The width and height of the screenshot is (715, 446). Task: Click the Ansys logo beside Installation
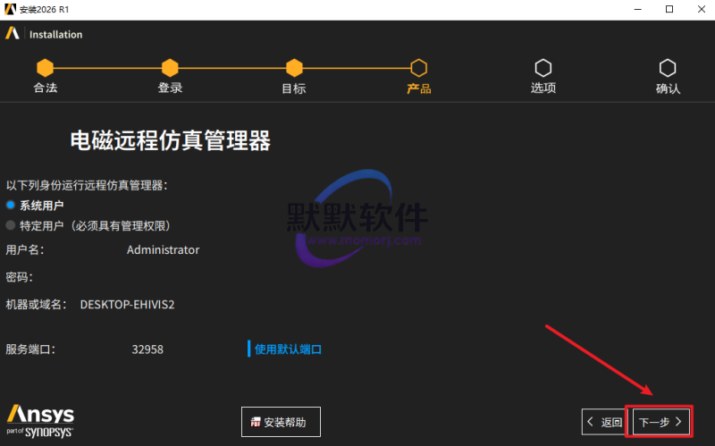coord(13,34)
